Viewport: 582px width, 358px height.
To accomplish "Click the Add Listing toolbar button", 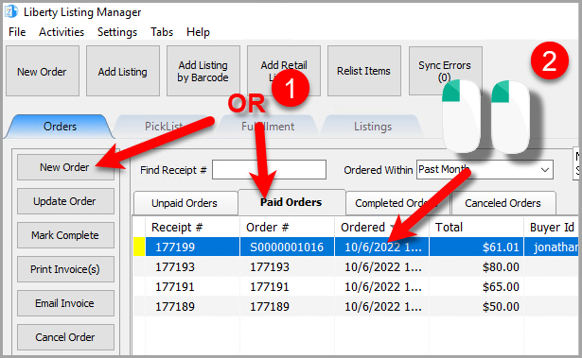I will click(123, 71).
